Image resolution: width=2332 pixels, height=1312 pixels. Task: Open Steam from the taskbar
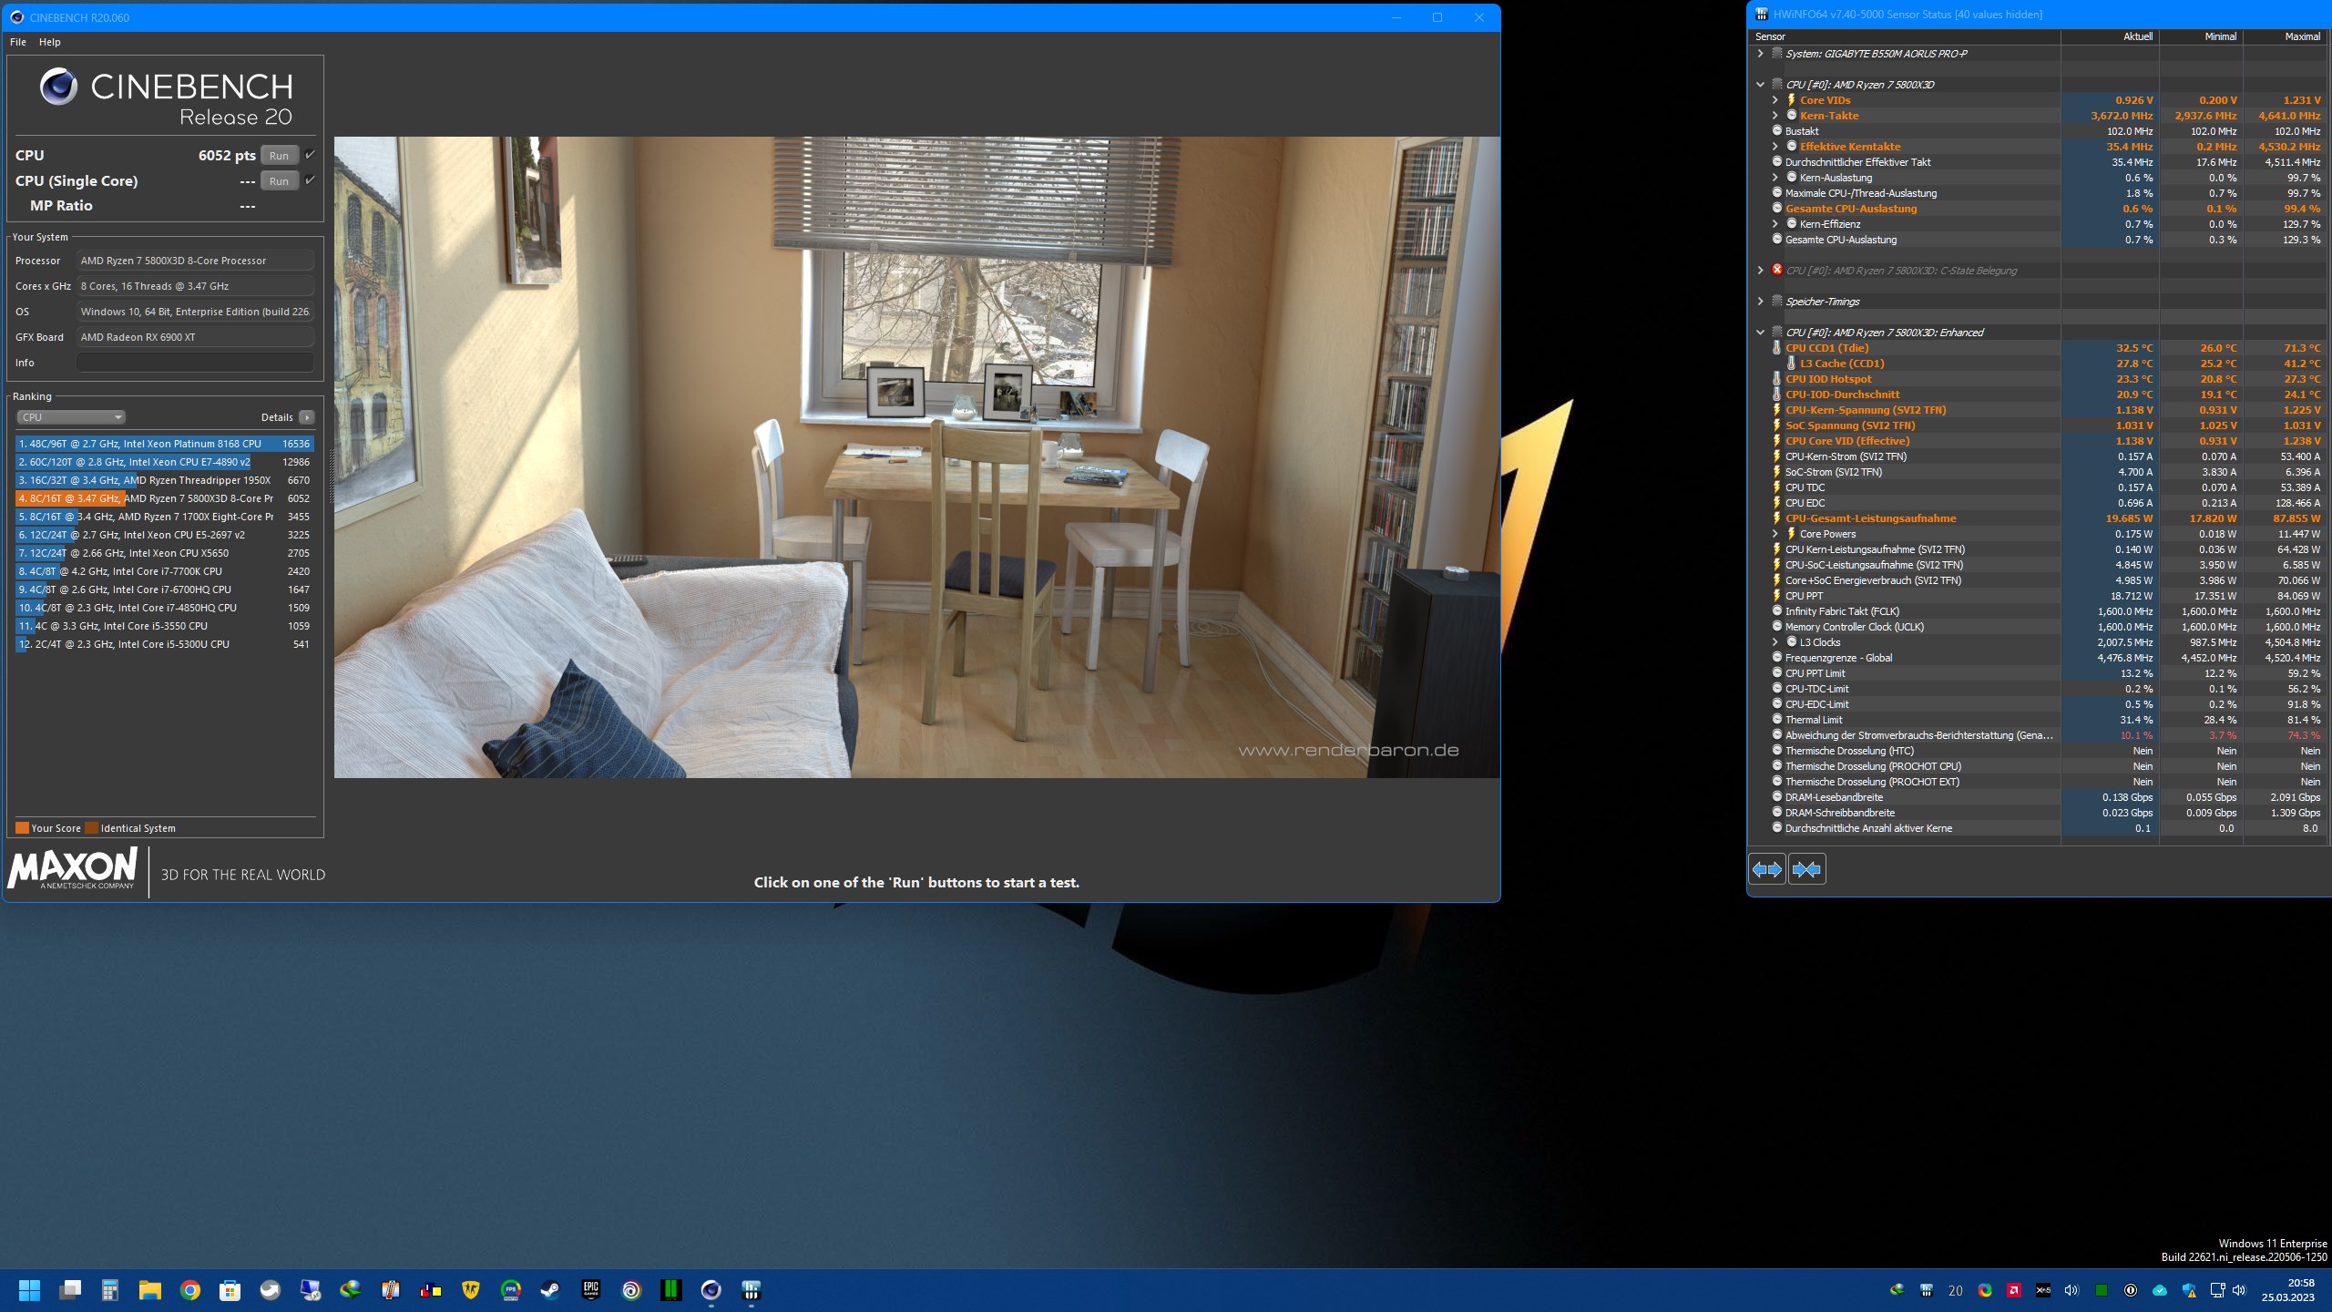[550, 1290]
